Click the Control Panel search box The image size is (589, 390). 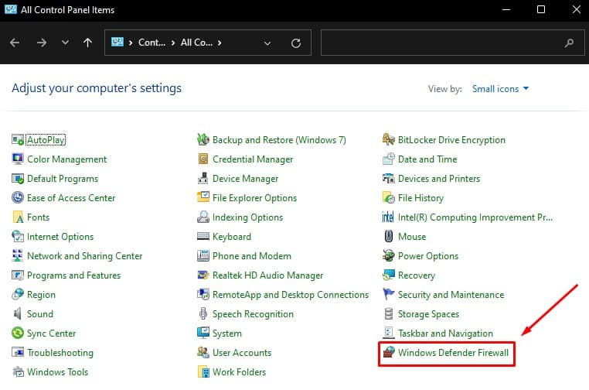coord(453,43)
